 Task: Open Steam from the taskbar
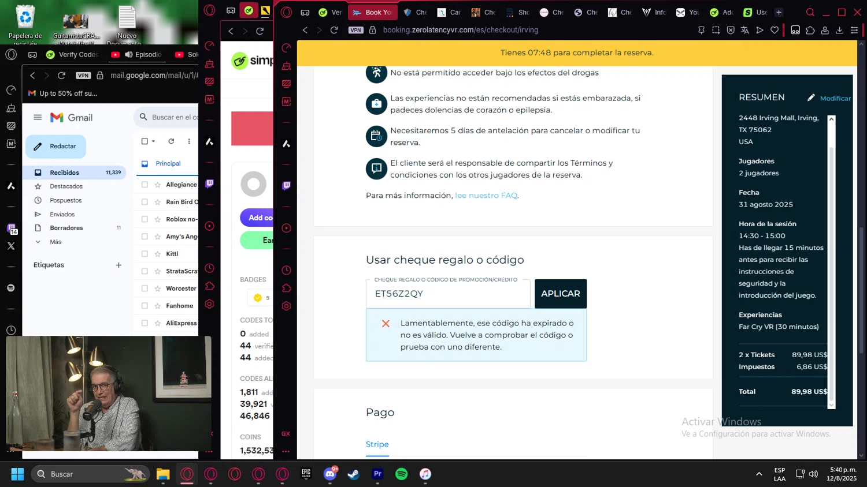354,474
